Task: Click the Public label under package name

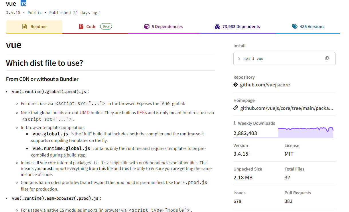Action: [x=35, y=13]
